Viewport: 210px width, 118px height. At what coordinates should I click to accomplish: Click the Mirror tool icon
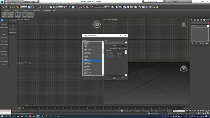coord(109,7)
